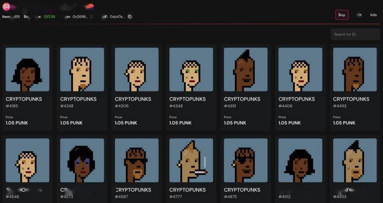Focus the Search for ID field
Viewport: 383px width, 203px height.
click(355, 34)
